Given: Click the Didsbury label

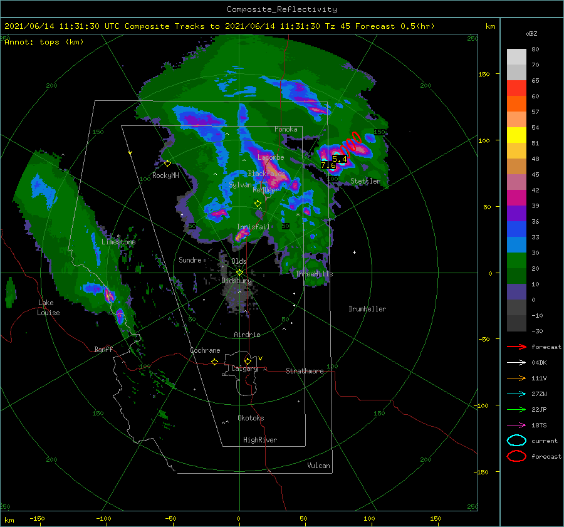Looking at the screenshot, I should (x=237, y=281).
